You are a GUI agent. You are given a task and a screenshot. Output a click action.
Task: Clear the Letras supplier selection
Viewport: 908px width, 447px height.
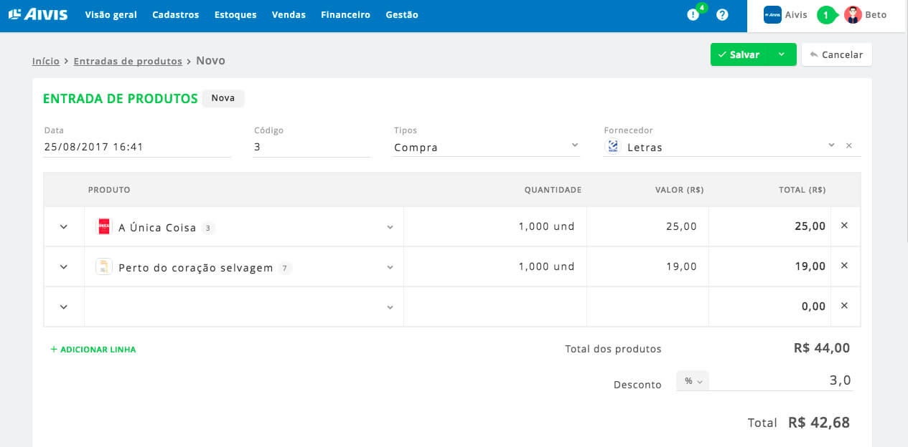pyautogui.click(x=849, y=145)
